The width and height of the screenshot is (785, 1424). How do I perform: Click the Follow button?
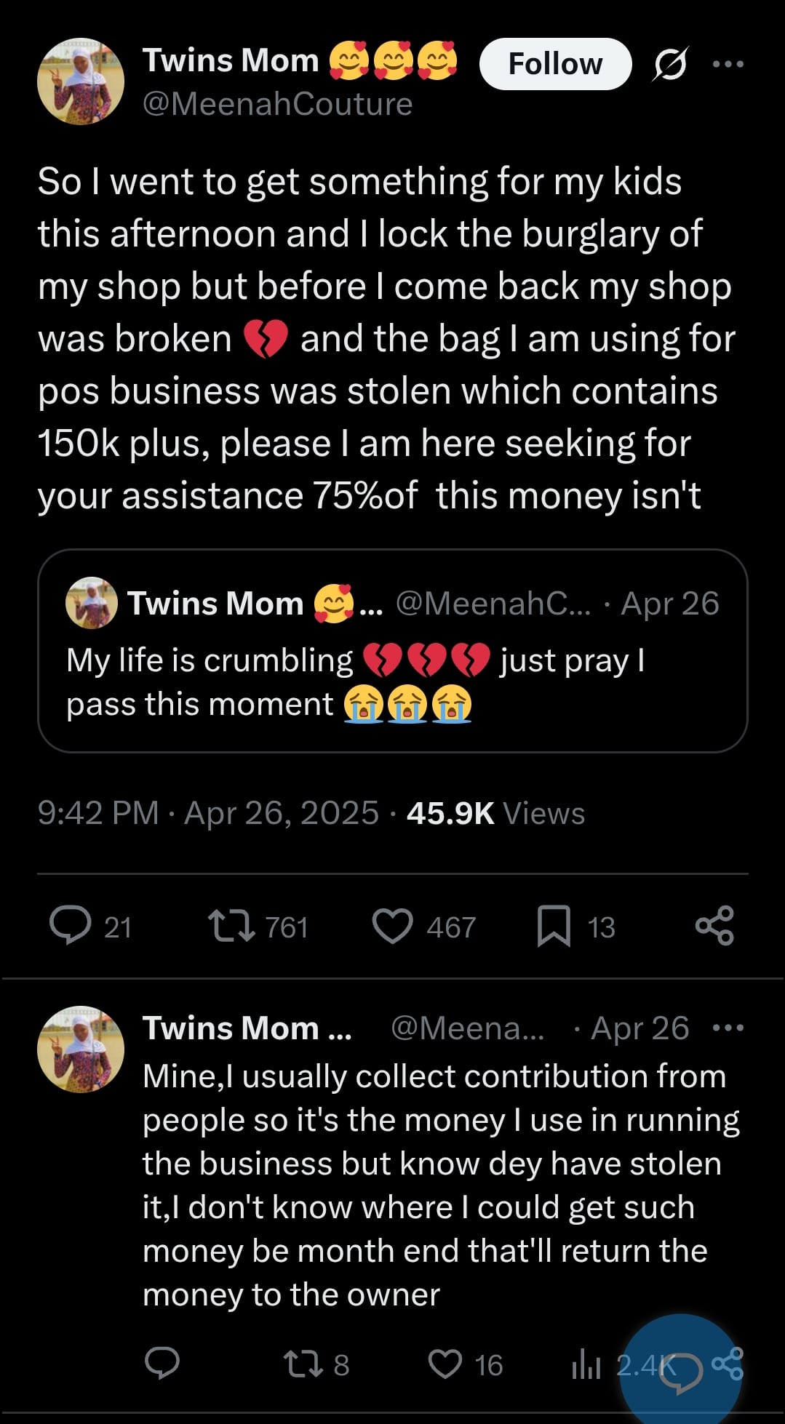tap(555, 64)
